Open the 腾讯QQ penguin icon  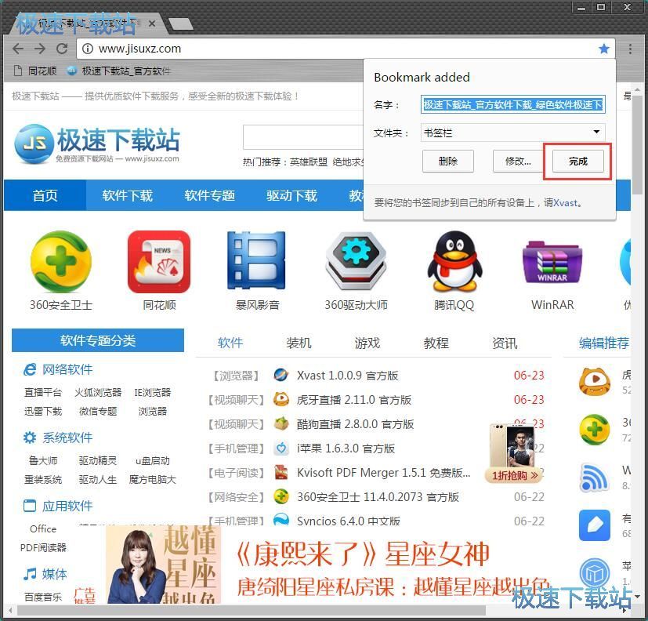tap(454, 261)
